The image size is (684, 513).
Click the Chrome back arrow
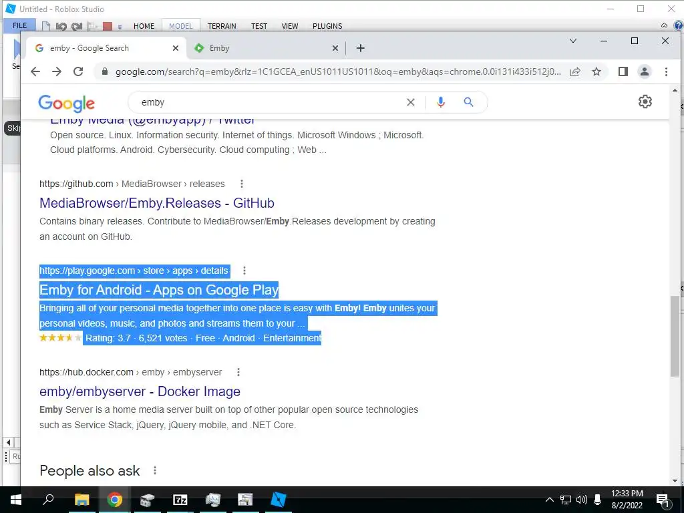coord(35,71)
